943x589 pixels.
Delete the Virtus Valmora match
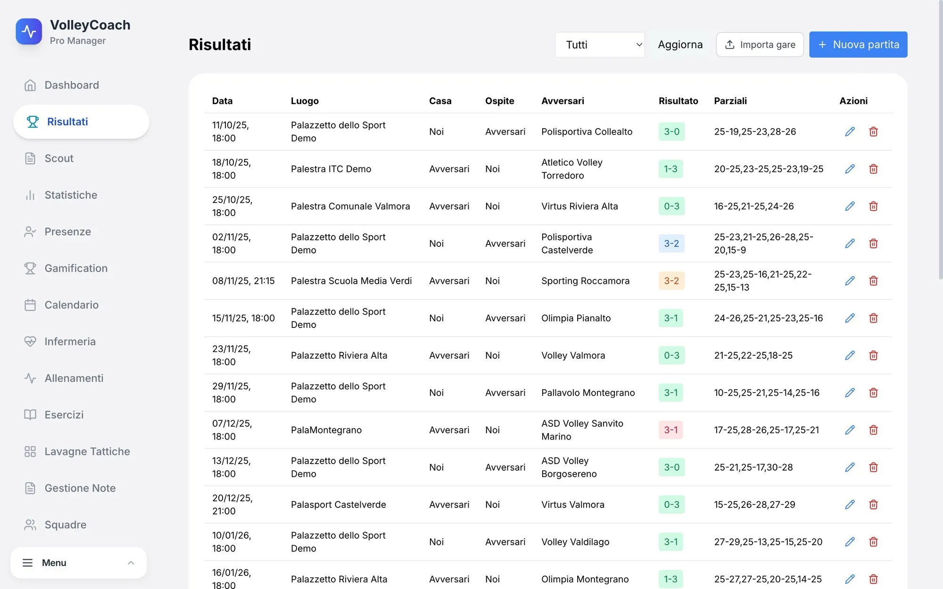873,504
